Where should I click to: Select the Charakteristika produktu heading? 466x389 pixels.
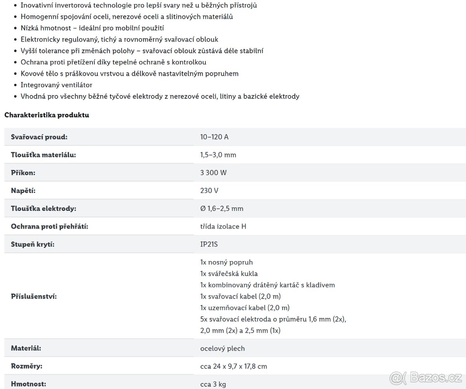click(x=47, y=115)
